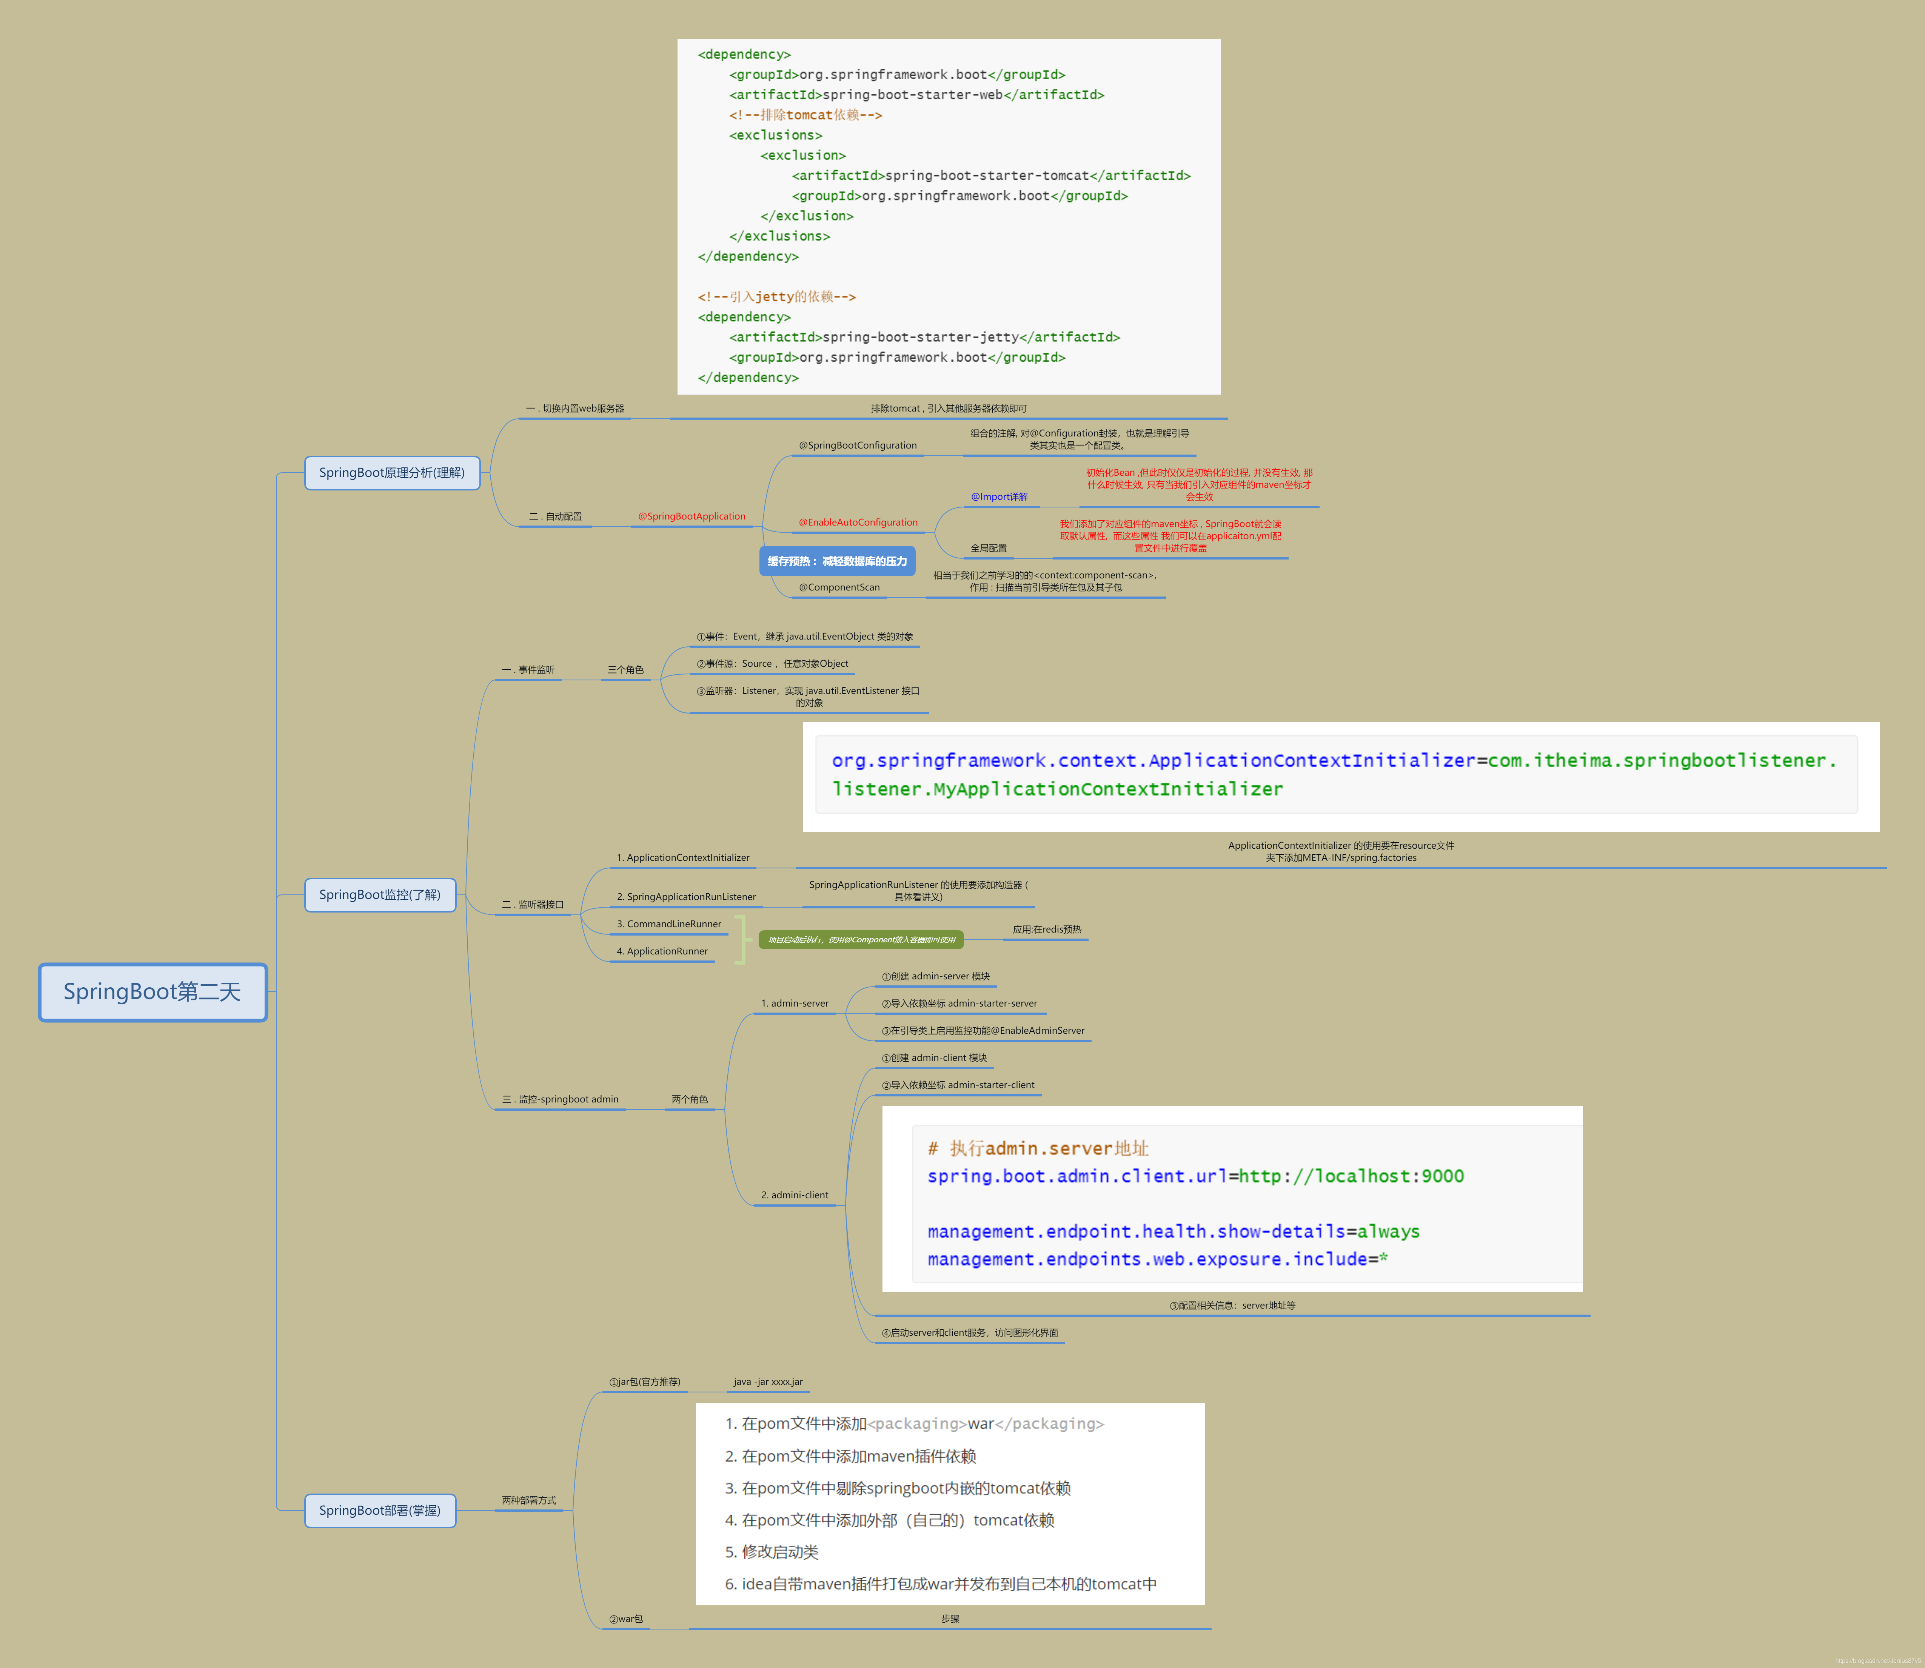
Task: Click the red maven坐标 默认属性 note
Action: (x=1170, y=536)
